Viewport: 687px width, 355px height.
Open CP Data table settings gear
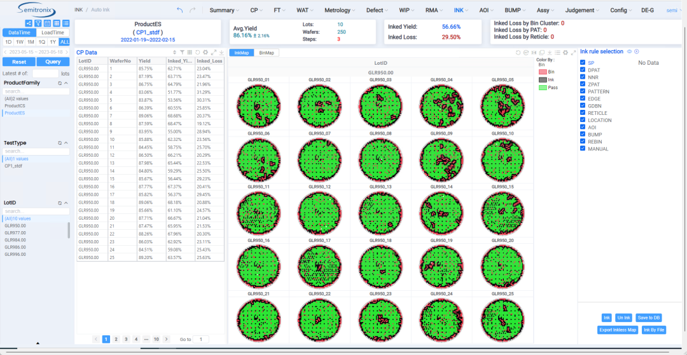[x=205, y=52]
